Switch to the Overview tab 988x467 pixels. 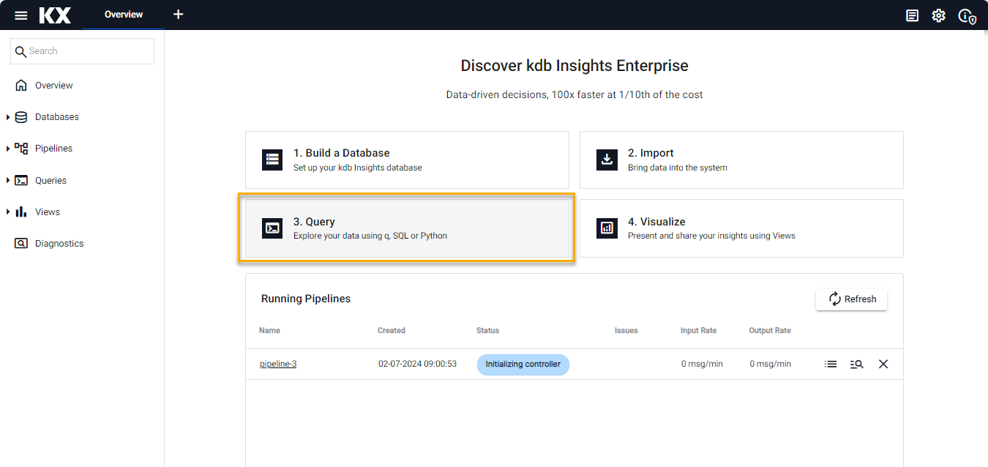(x=124, y=15)
